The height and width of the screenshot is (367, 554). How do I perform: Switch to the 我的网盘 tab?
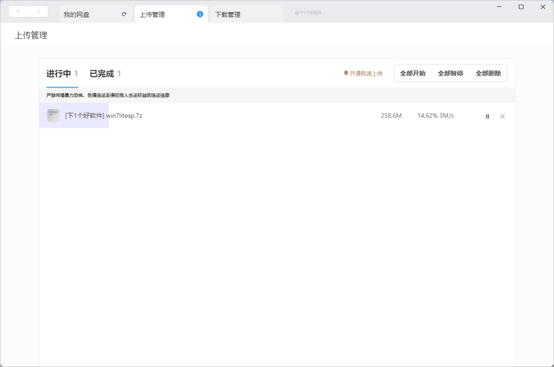77,15
